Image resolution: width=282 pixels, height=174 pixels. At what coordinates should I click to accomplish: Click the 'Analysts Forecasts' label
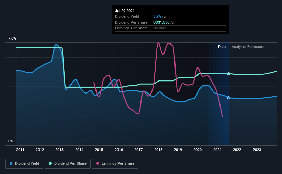point(248,47)
